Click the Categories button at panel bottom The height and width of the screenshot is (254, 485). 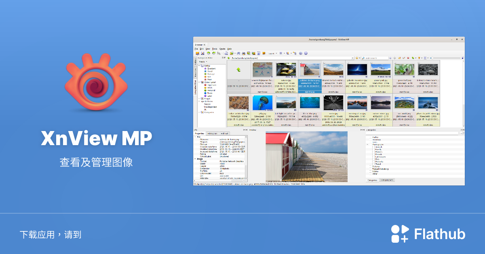372,180
